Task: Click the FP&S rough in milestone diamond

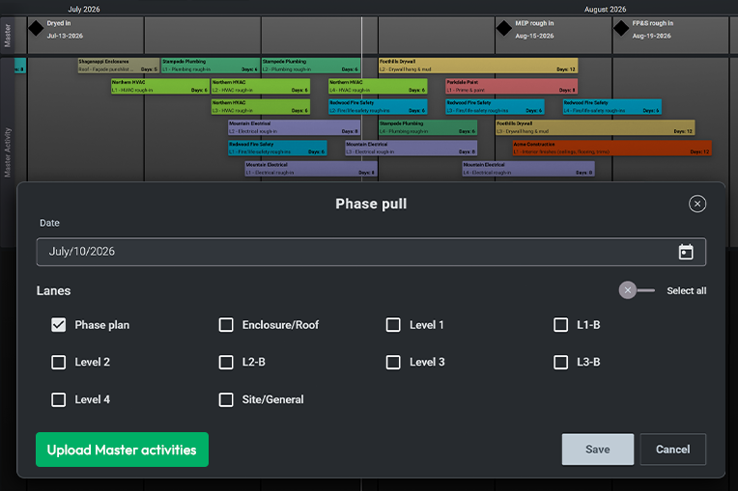Action: (621, 28)
